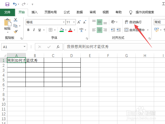
Task: Open the font color dropdown arrow
Action: pyautogui.click(x=74, y=30)
